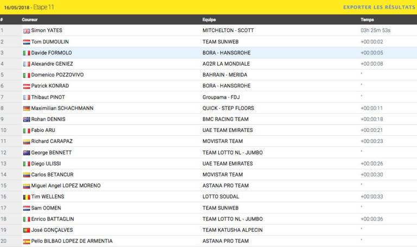417x247 pixels.
Task: Click team QUICK - STEP FLOORS
Action: click(x=228, y=108)
